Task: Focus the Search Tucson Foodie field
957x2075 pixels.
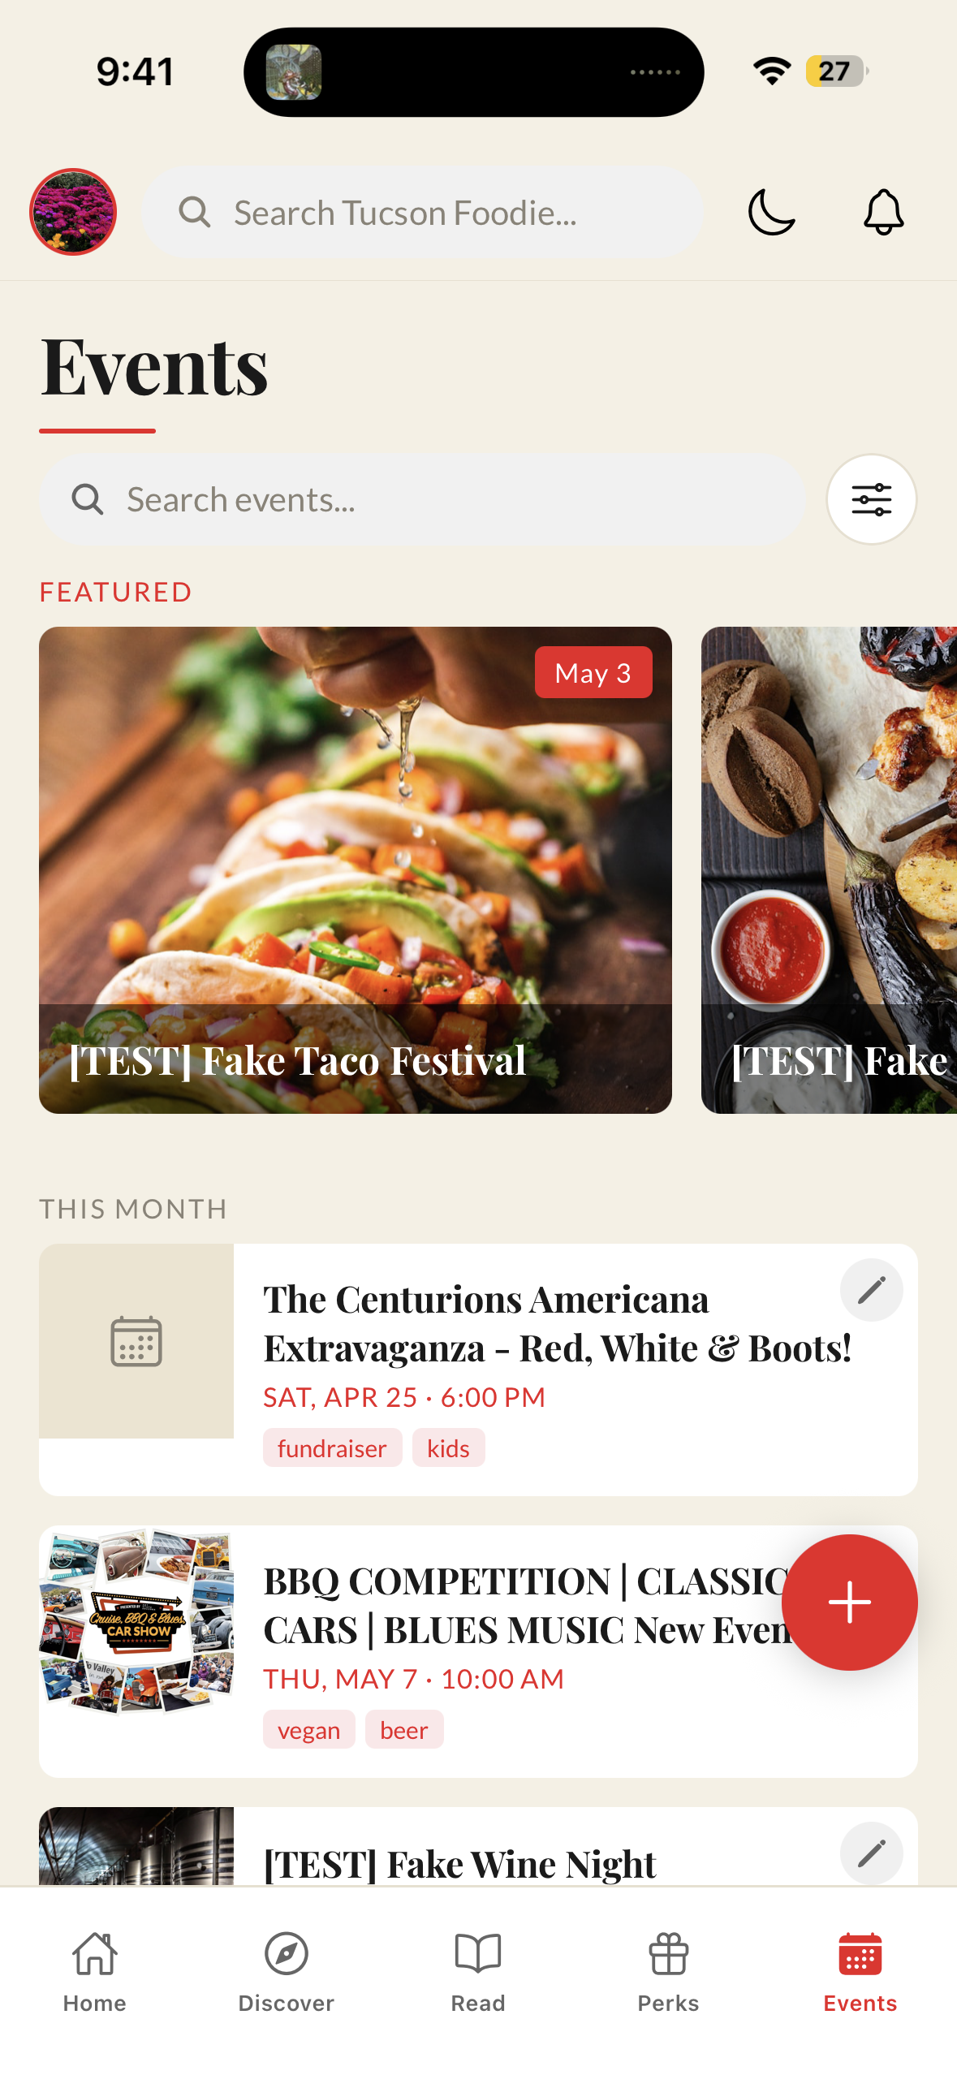Action: click(x=422, y=213)
